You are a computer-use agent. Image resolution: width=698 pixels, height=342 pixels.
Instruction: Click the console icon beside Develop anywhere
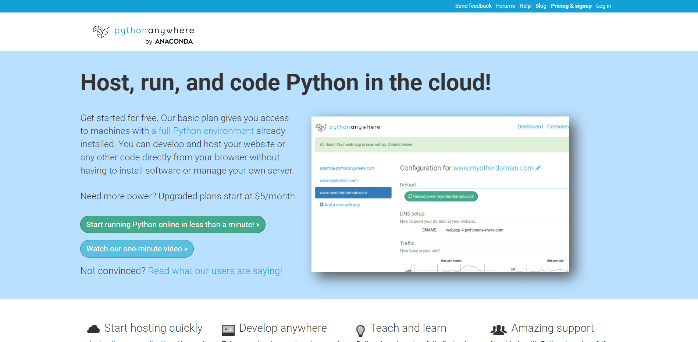pos(228,330)
